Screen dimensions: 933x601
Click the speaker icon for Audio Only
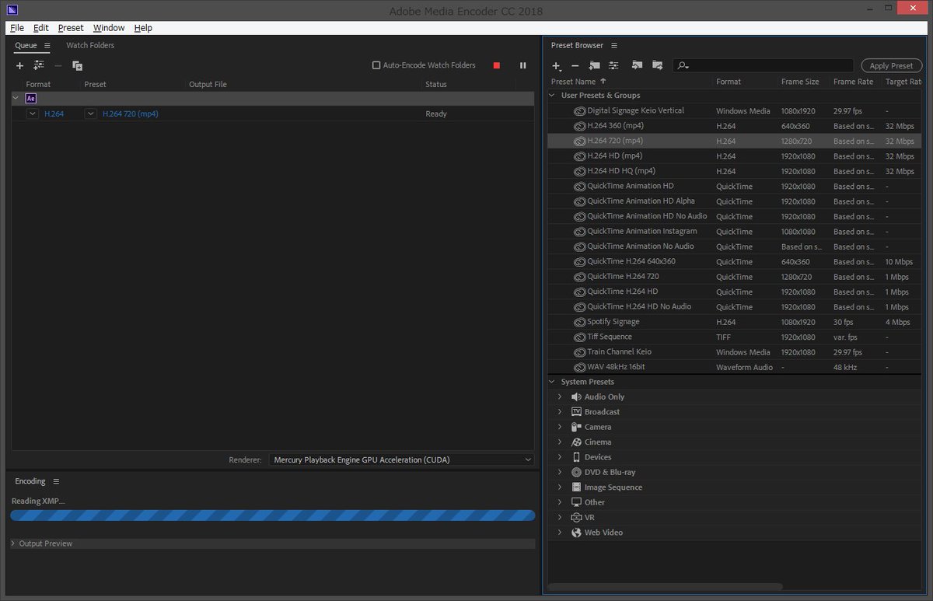(576, 397)
